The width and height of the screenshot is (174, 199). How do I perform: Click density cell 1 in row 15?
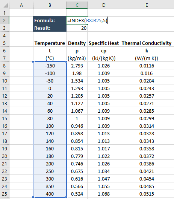[77, 118]
